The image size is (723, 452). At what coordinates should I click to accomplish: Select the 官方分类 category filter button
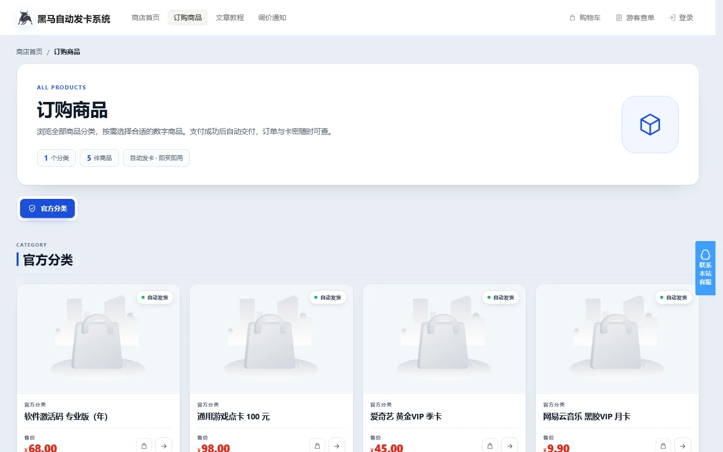(x=47, y=208)
